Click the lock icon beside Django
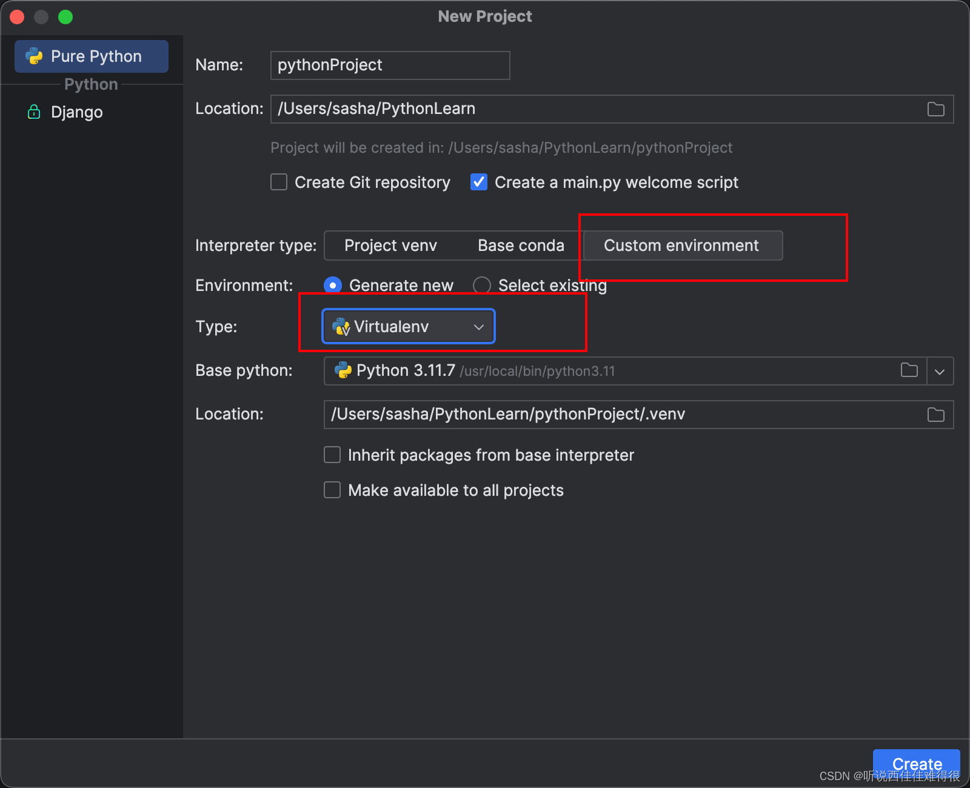This screenshot has height=788, width=970. (x=34, y=112)
